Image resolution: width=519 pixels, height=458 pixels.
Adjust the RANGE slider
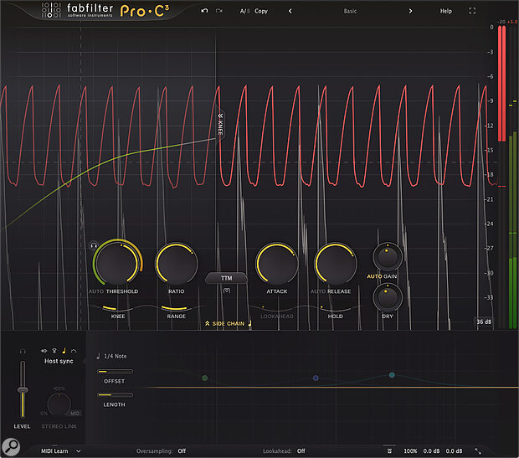coord(177,309)
